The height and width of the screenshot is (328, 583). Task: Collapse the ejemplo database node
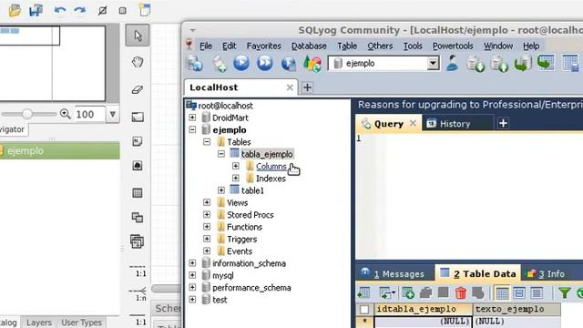(x=192, y=129)
